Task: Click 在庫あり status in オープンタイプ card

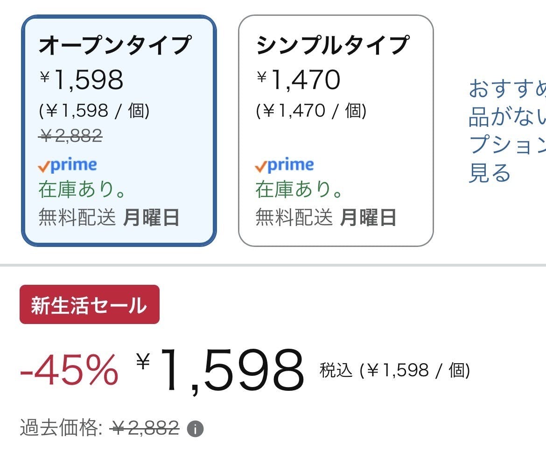Action: 83,190
